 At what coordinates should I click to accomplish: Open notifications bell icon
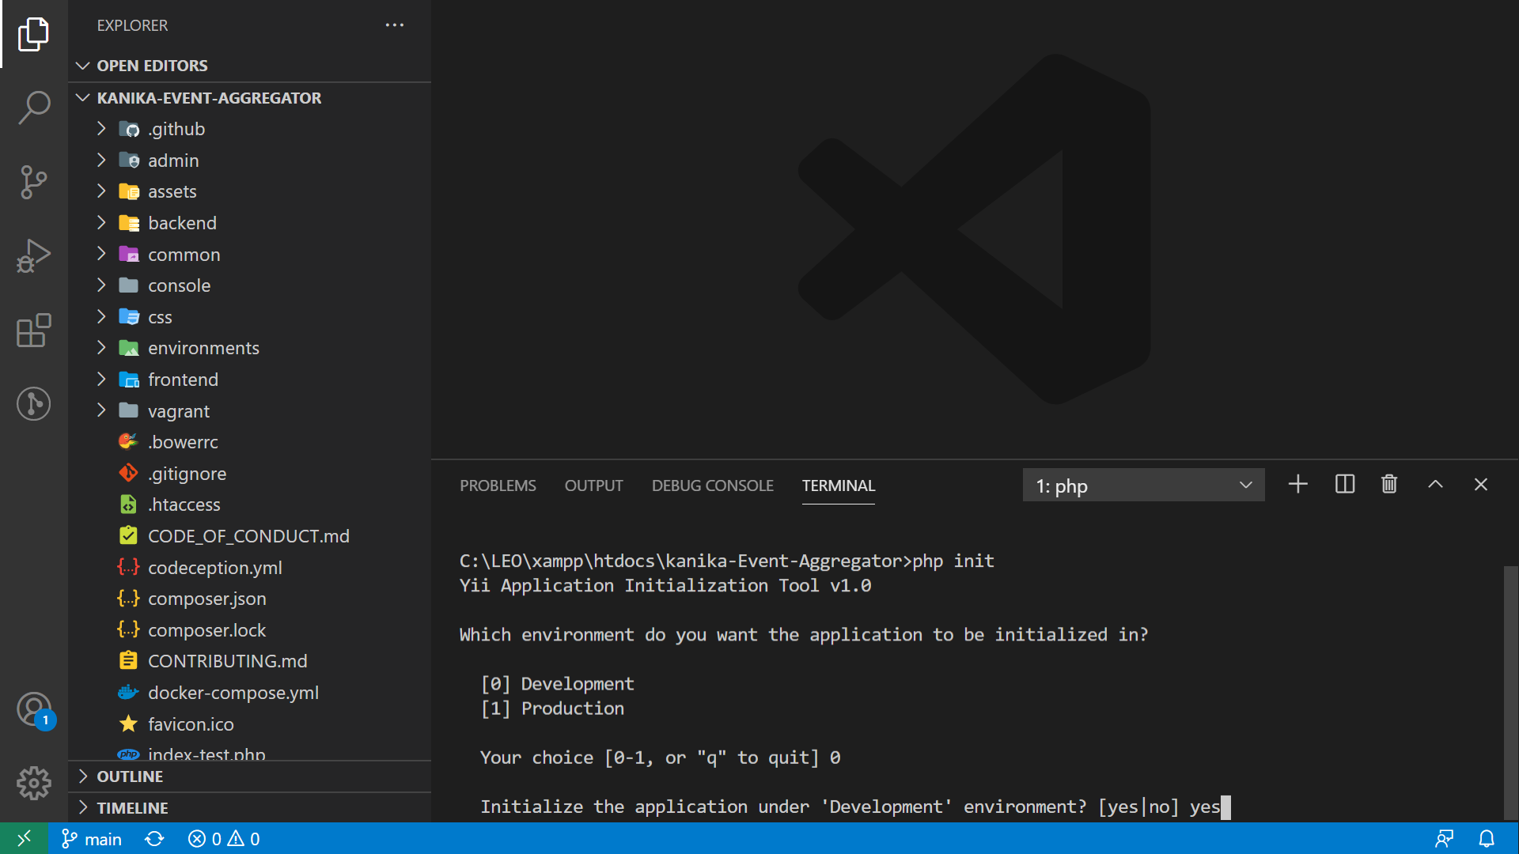[x=1487, y=839]
